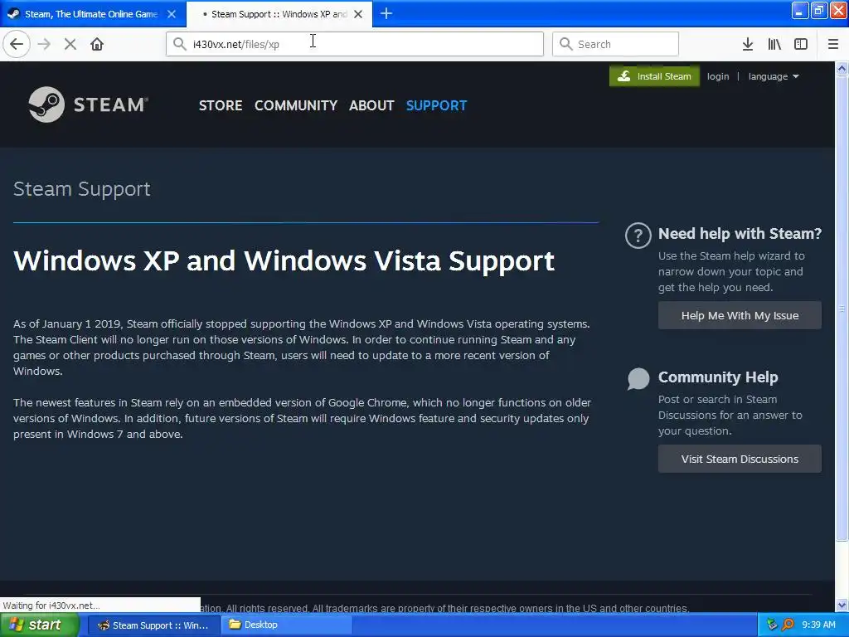This screenshot has height=637, width=849.
Task: Open the library bookmarks icon
Action: (774, 44)
